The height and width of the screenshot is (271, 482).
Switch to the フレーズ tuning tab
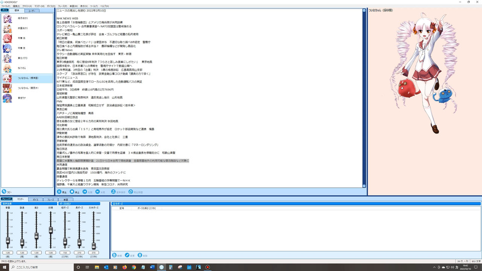coord(51,200)
